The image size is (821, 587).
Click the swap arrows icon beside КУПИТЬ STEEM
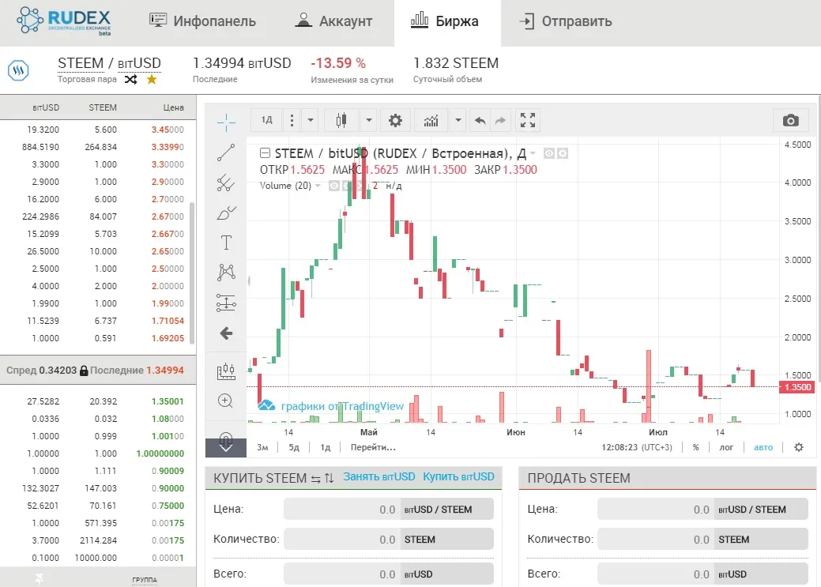coord(316,479)
